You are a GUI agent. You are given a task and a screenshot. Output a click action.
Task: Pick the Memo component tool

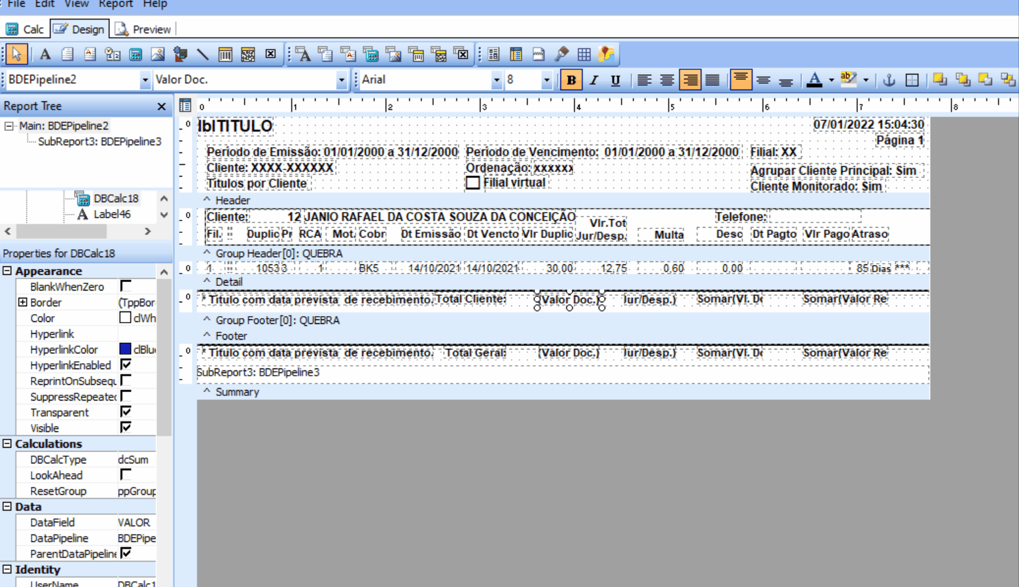coord(67,54)
